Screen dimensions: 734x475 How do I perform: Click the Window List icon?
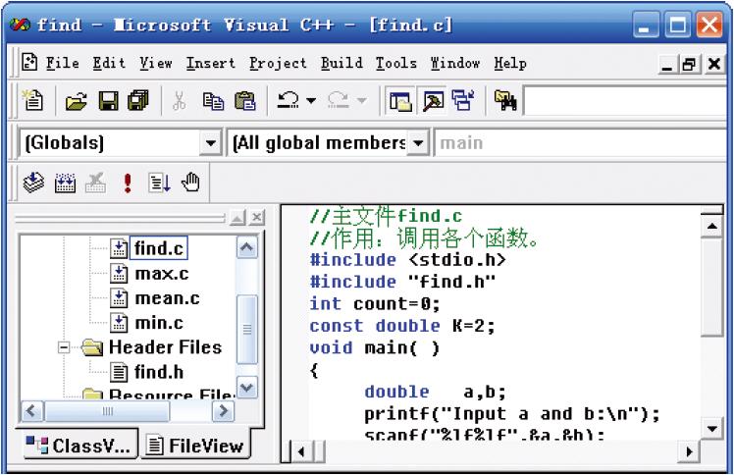[463, 100]
